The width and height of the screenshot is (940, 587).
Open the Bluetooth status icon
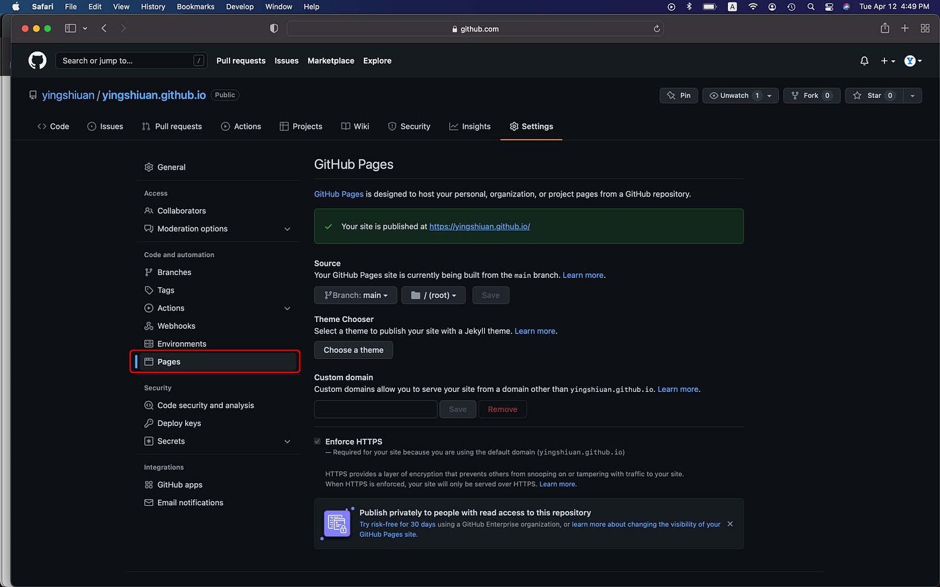(689, 7)
